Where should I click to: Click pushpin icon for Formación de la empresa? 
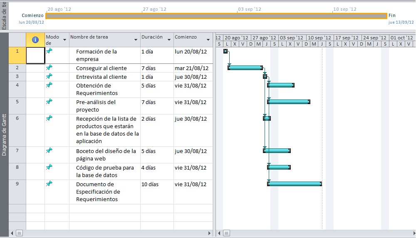[x=49, y=51]
